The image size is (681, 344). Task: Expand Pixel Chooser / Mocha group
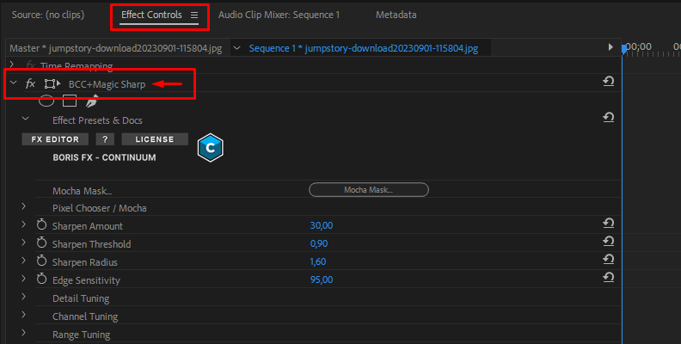coord(24,206)
